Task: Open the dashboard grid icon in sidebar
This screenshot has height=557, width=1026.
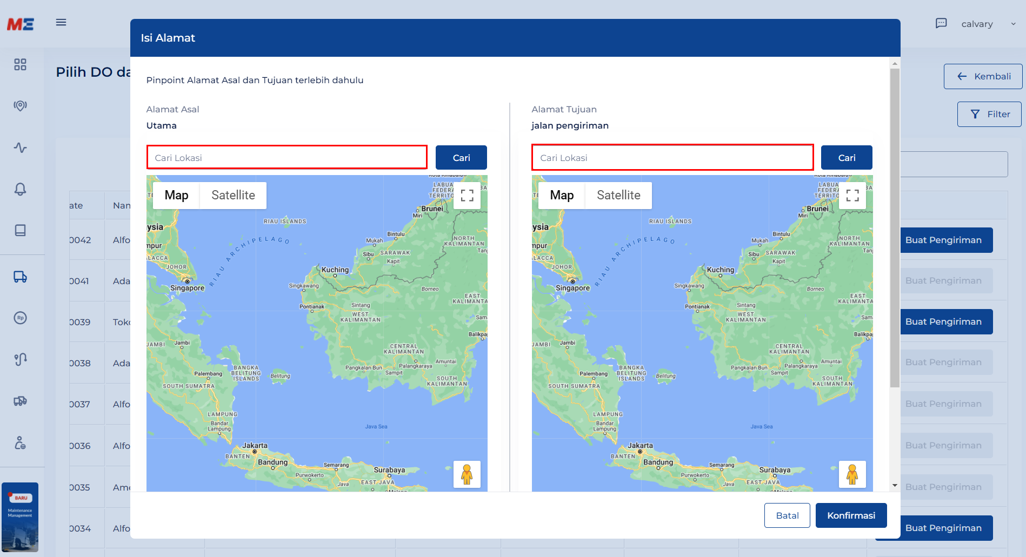Action: coord(21,65)
